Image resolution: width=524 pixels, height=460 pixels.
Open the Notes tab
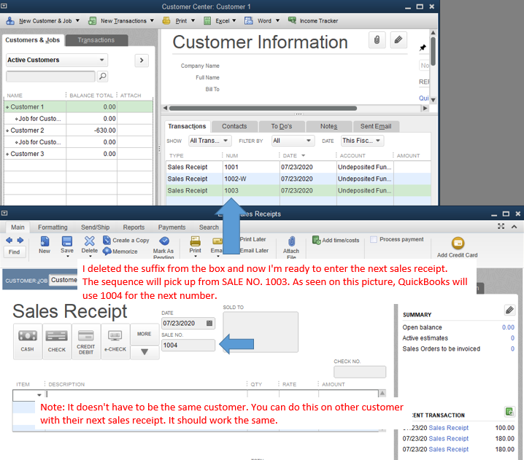click(x=329, y=126)
